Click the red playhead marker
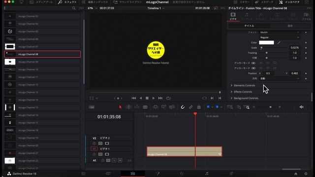Screen dimensions: 315x177 tap(195, 114)
